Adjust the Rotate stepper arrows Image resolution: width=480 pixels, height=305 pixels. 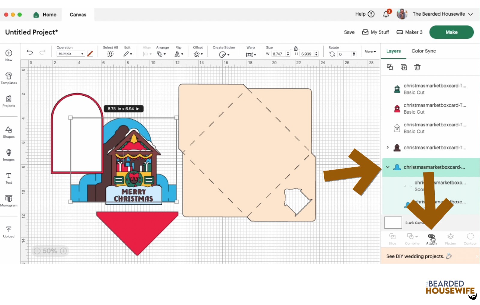354,54
